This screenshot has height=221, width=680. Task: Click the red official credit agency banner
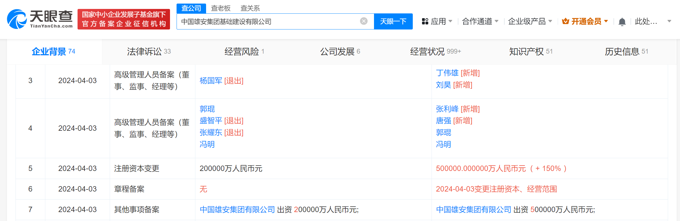tap(124, 19)
